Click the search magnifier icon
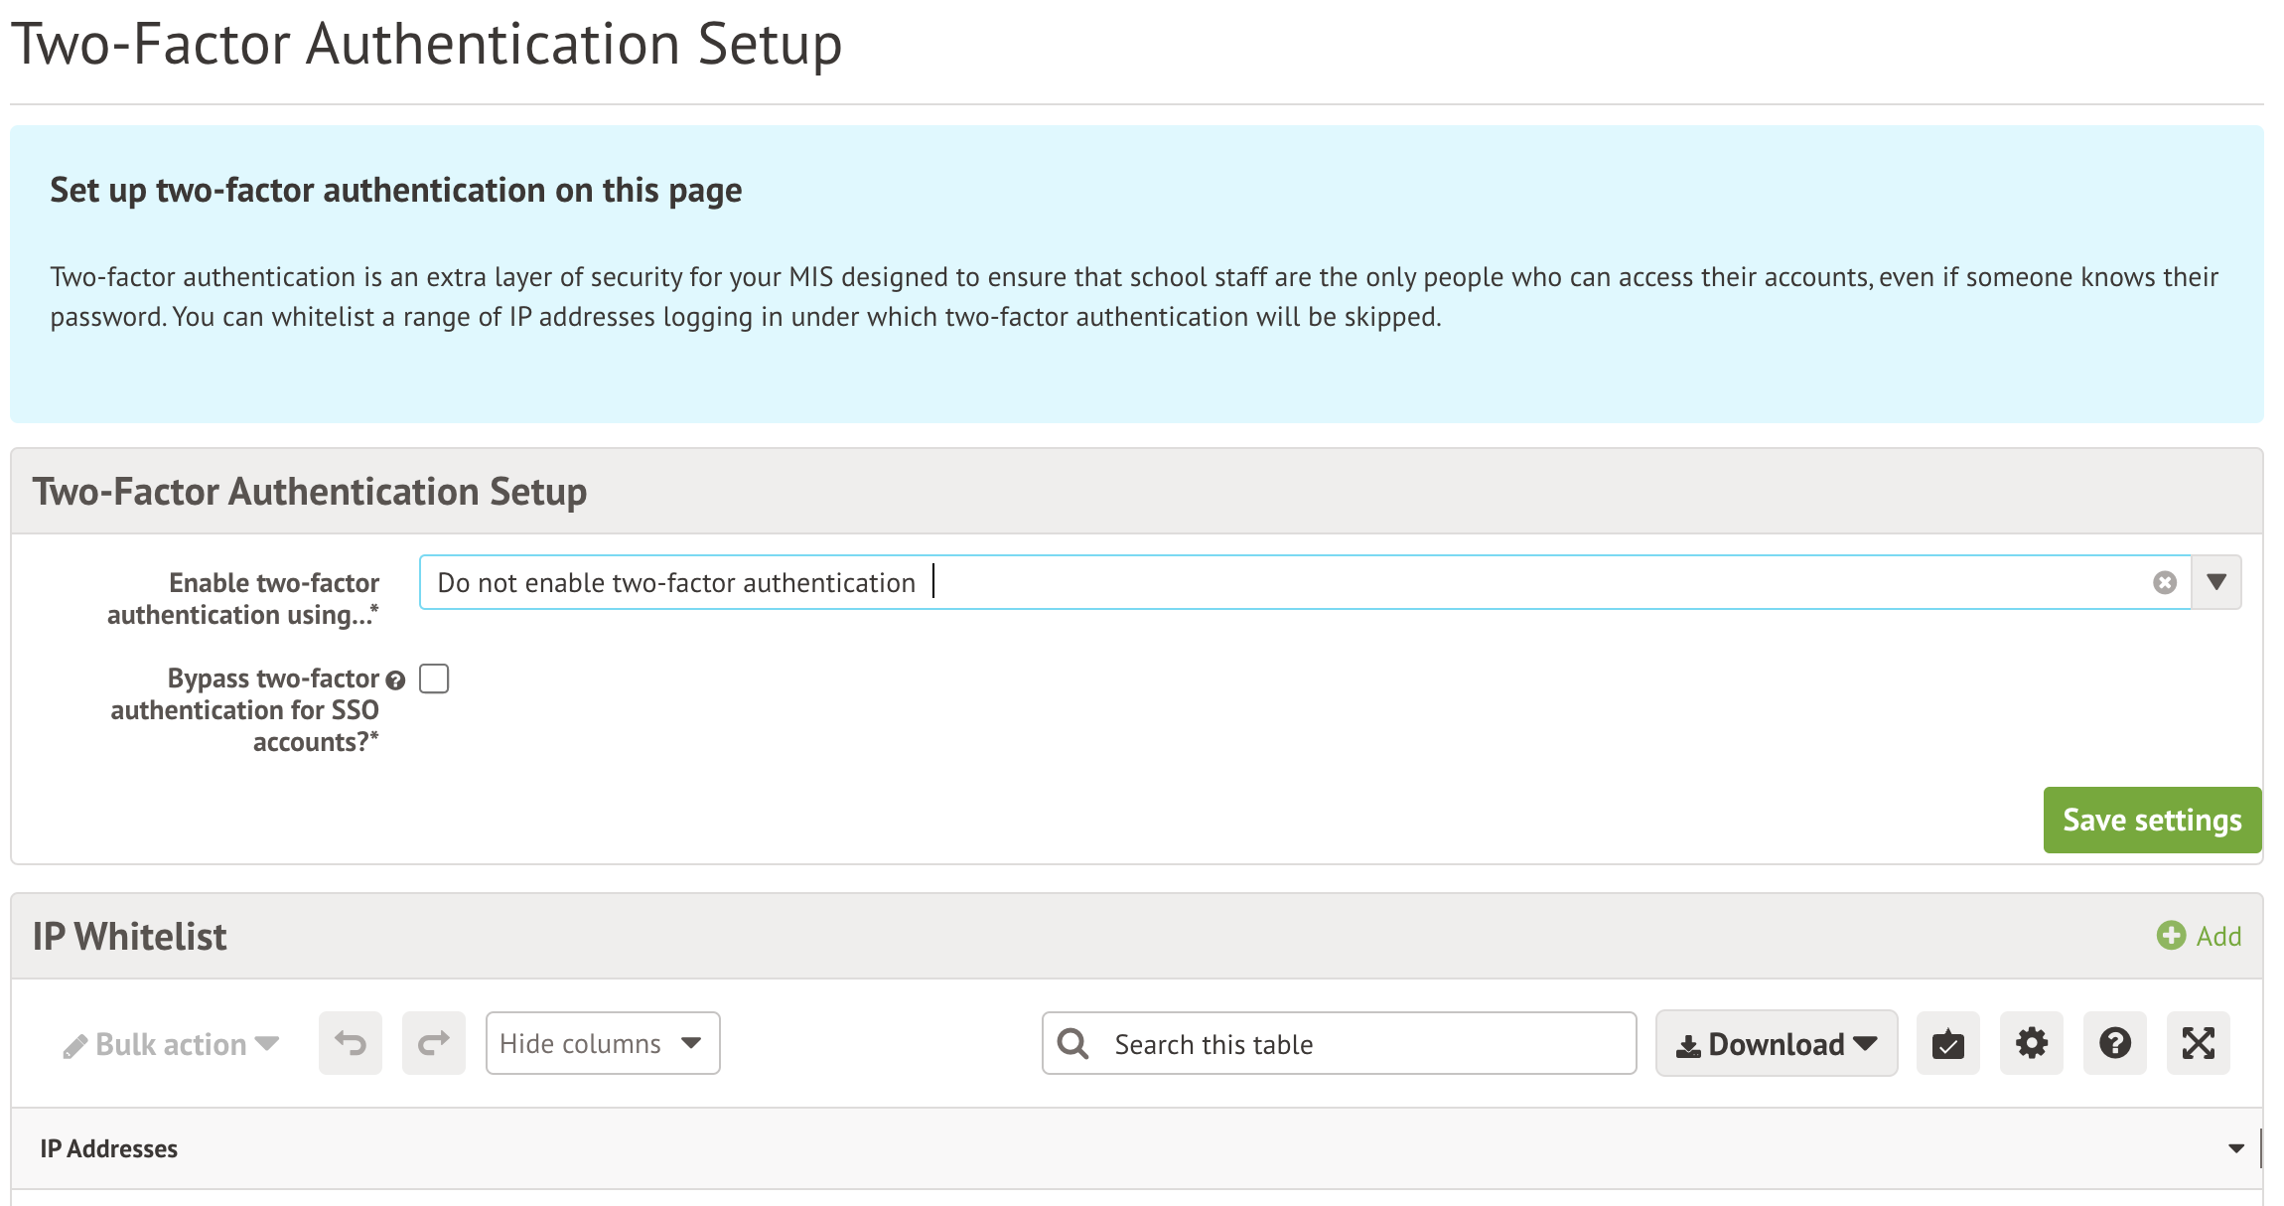 click(x=1072, y=1043)
